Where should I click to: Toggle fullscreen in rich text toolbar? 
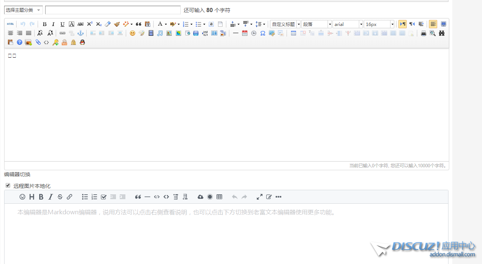[444, 24]
